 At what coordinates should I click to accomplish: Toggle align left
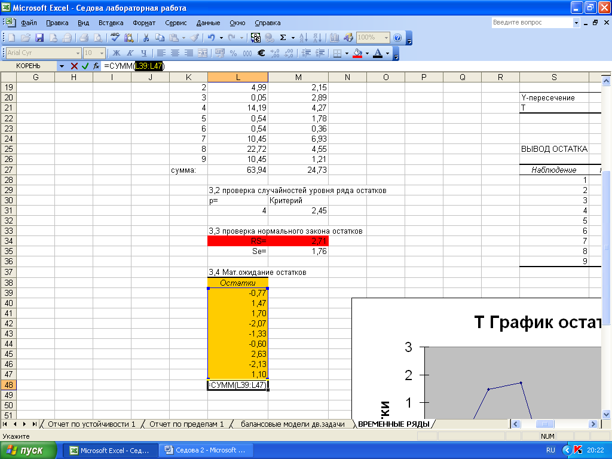coord(161,53)
